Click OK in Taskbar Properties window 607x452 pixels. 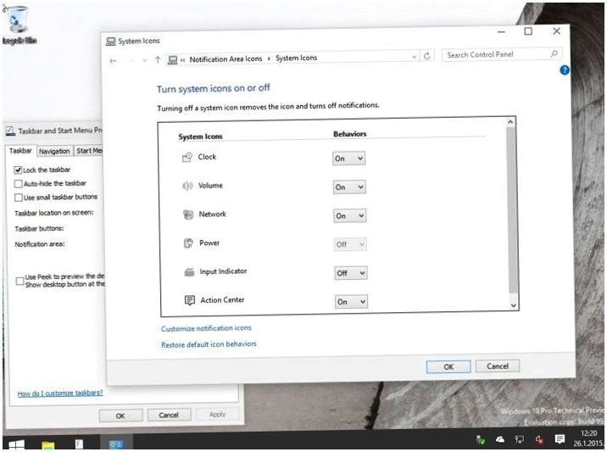120,416
